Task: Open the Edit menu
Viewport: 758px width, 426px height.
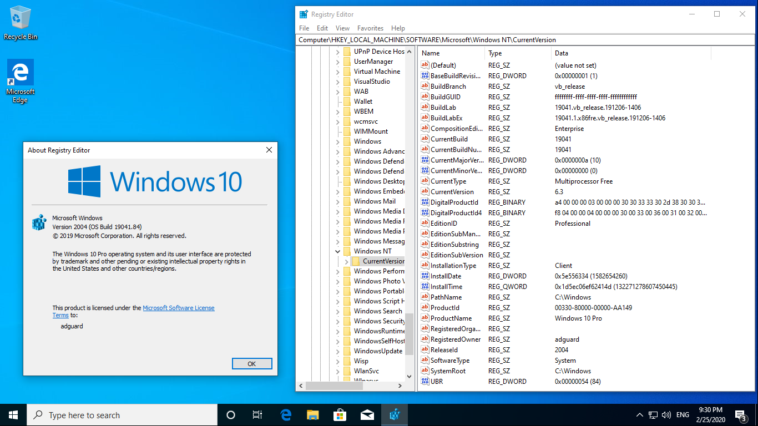Action: 322,28
